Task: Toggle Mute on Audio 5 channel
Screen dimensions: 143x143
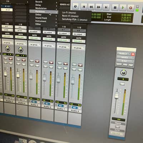Action: [37, 65]
